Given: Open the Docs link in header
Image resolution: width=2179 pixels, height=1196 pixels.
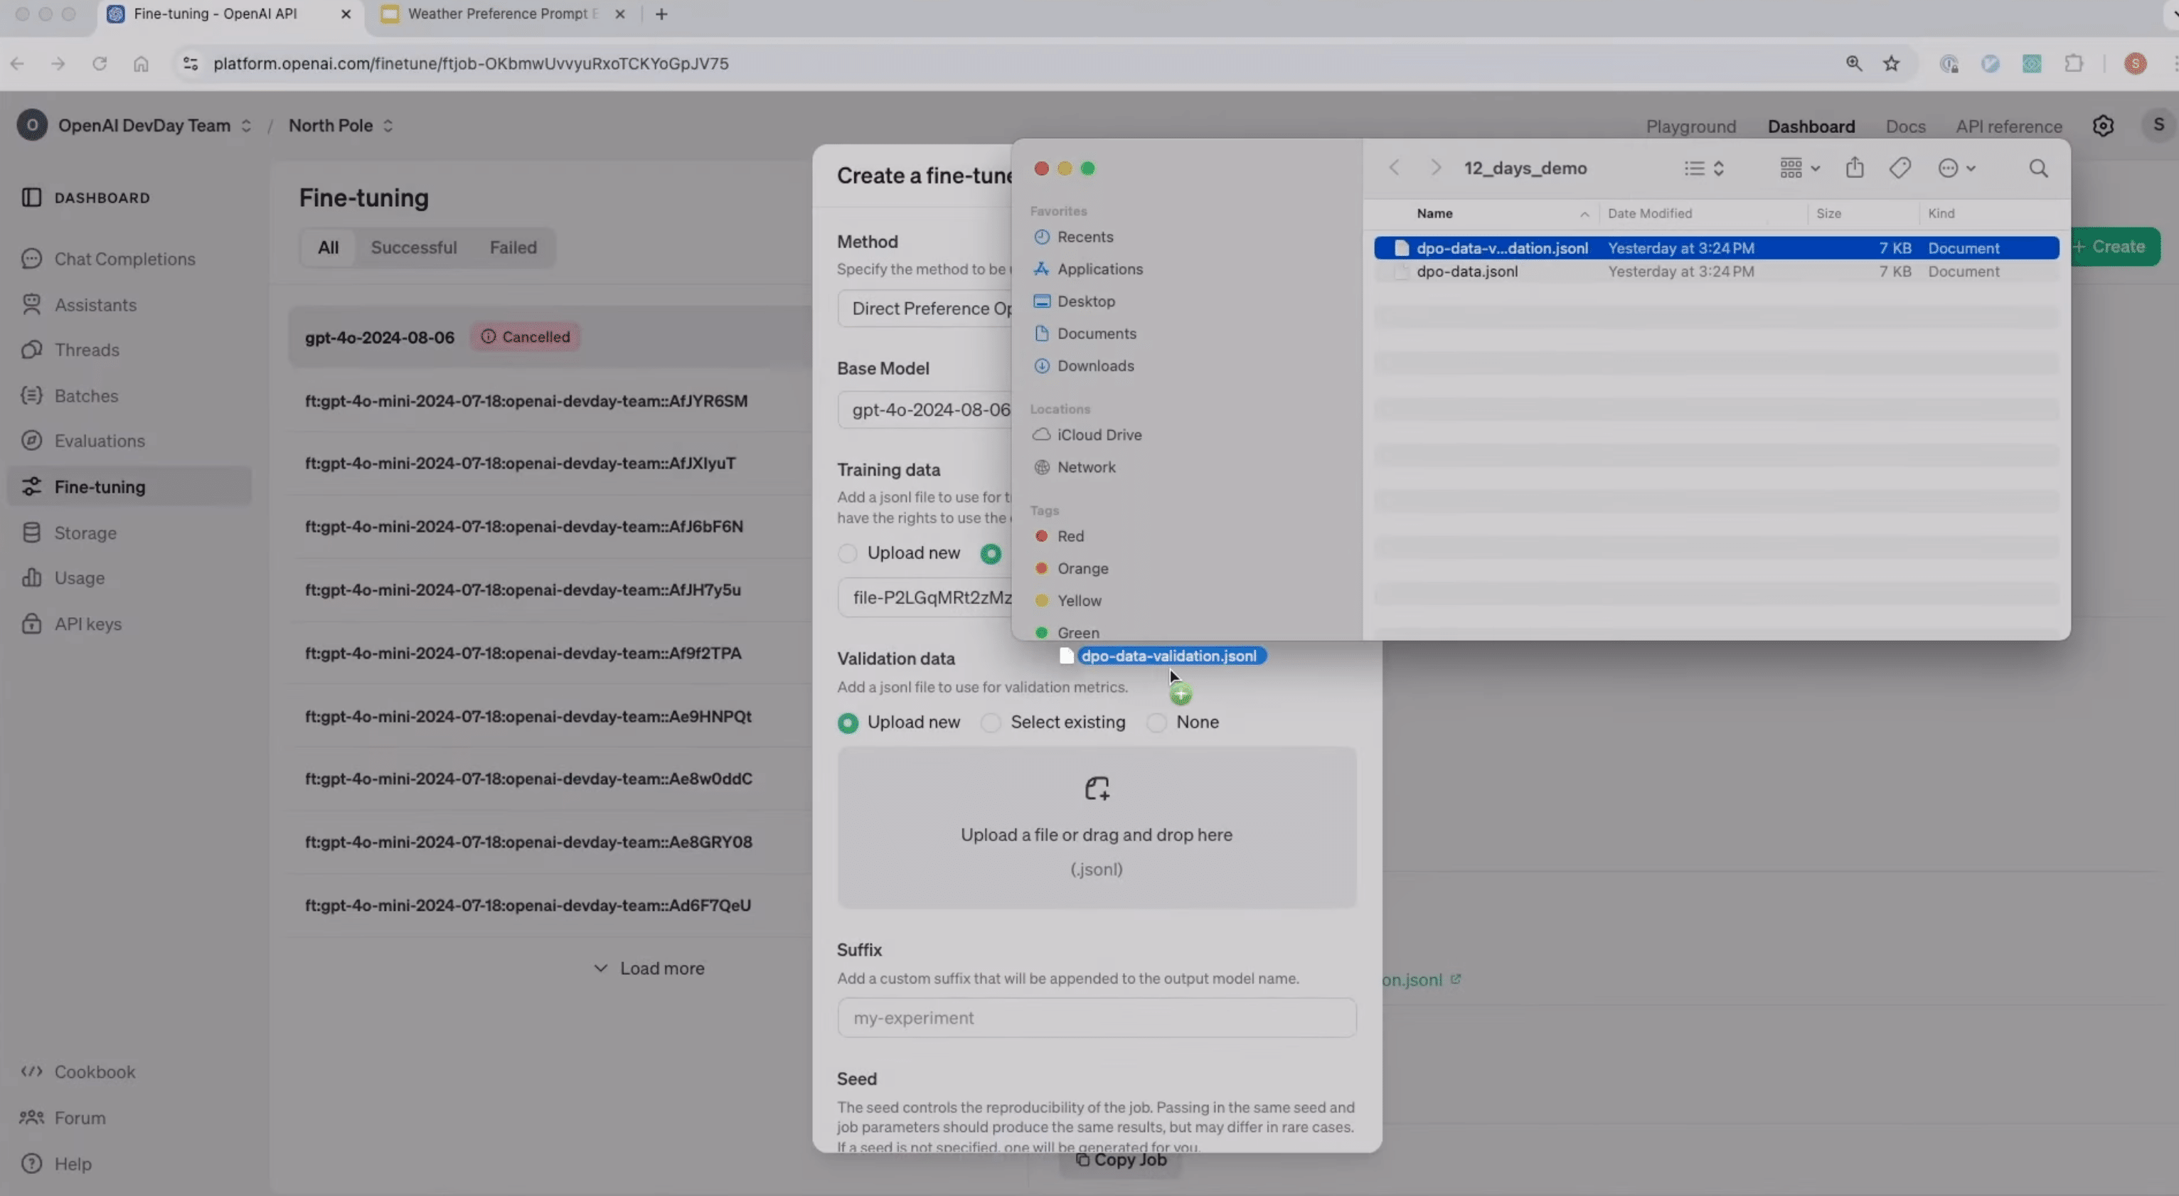Looking at the screenshot, I should pos(1905,126).
